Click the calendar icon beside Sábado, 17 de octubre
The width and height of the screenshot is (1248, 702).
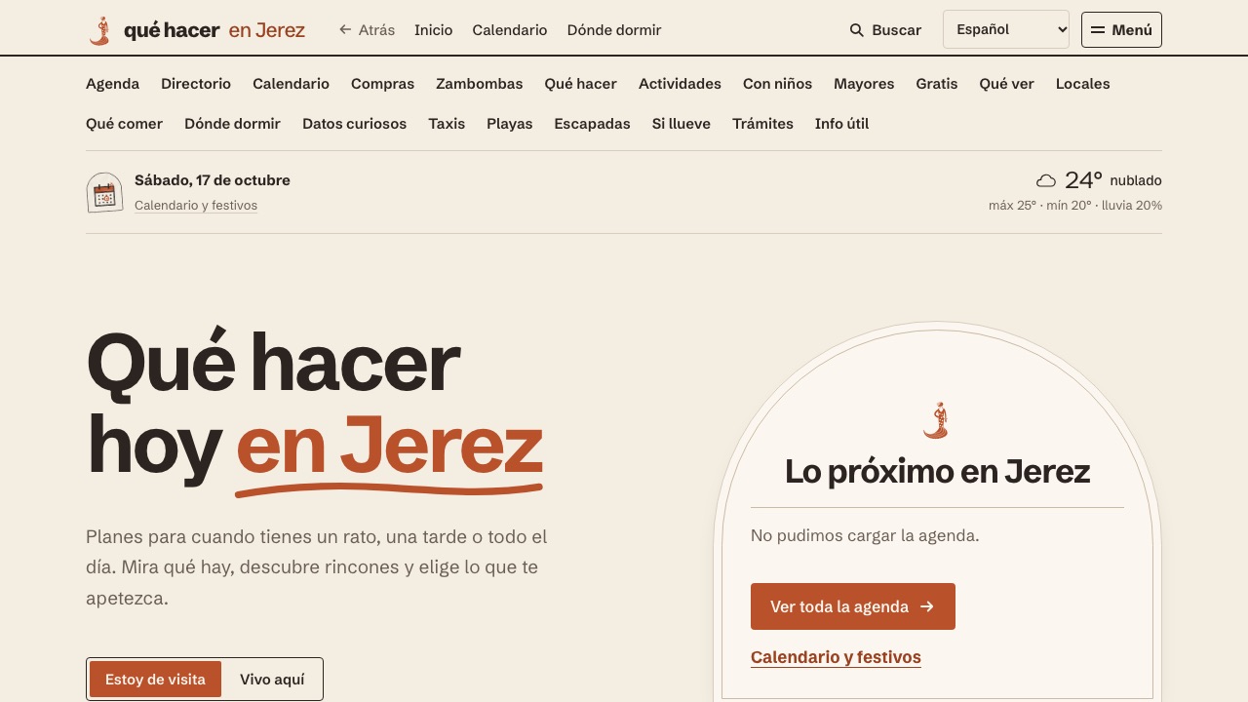click(x=104, y=193)
